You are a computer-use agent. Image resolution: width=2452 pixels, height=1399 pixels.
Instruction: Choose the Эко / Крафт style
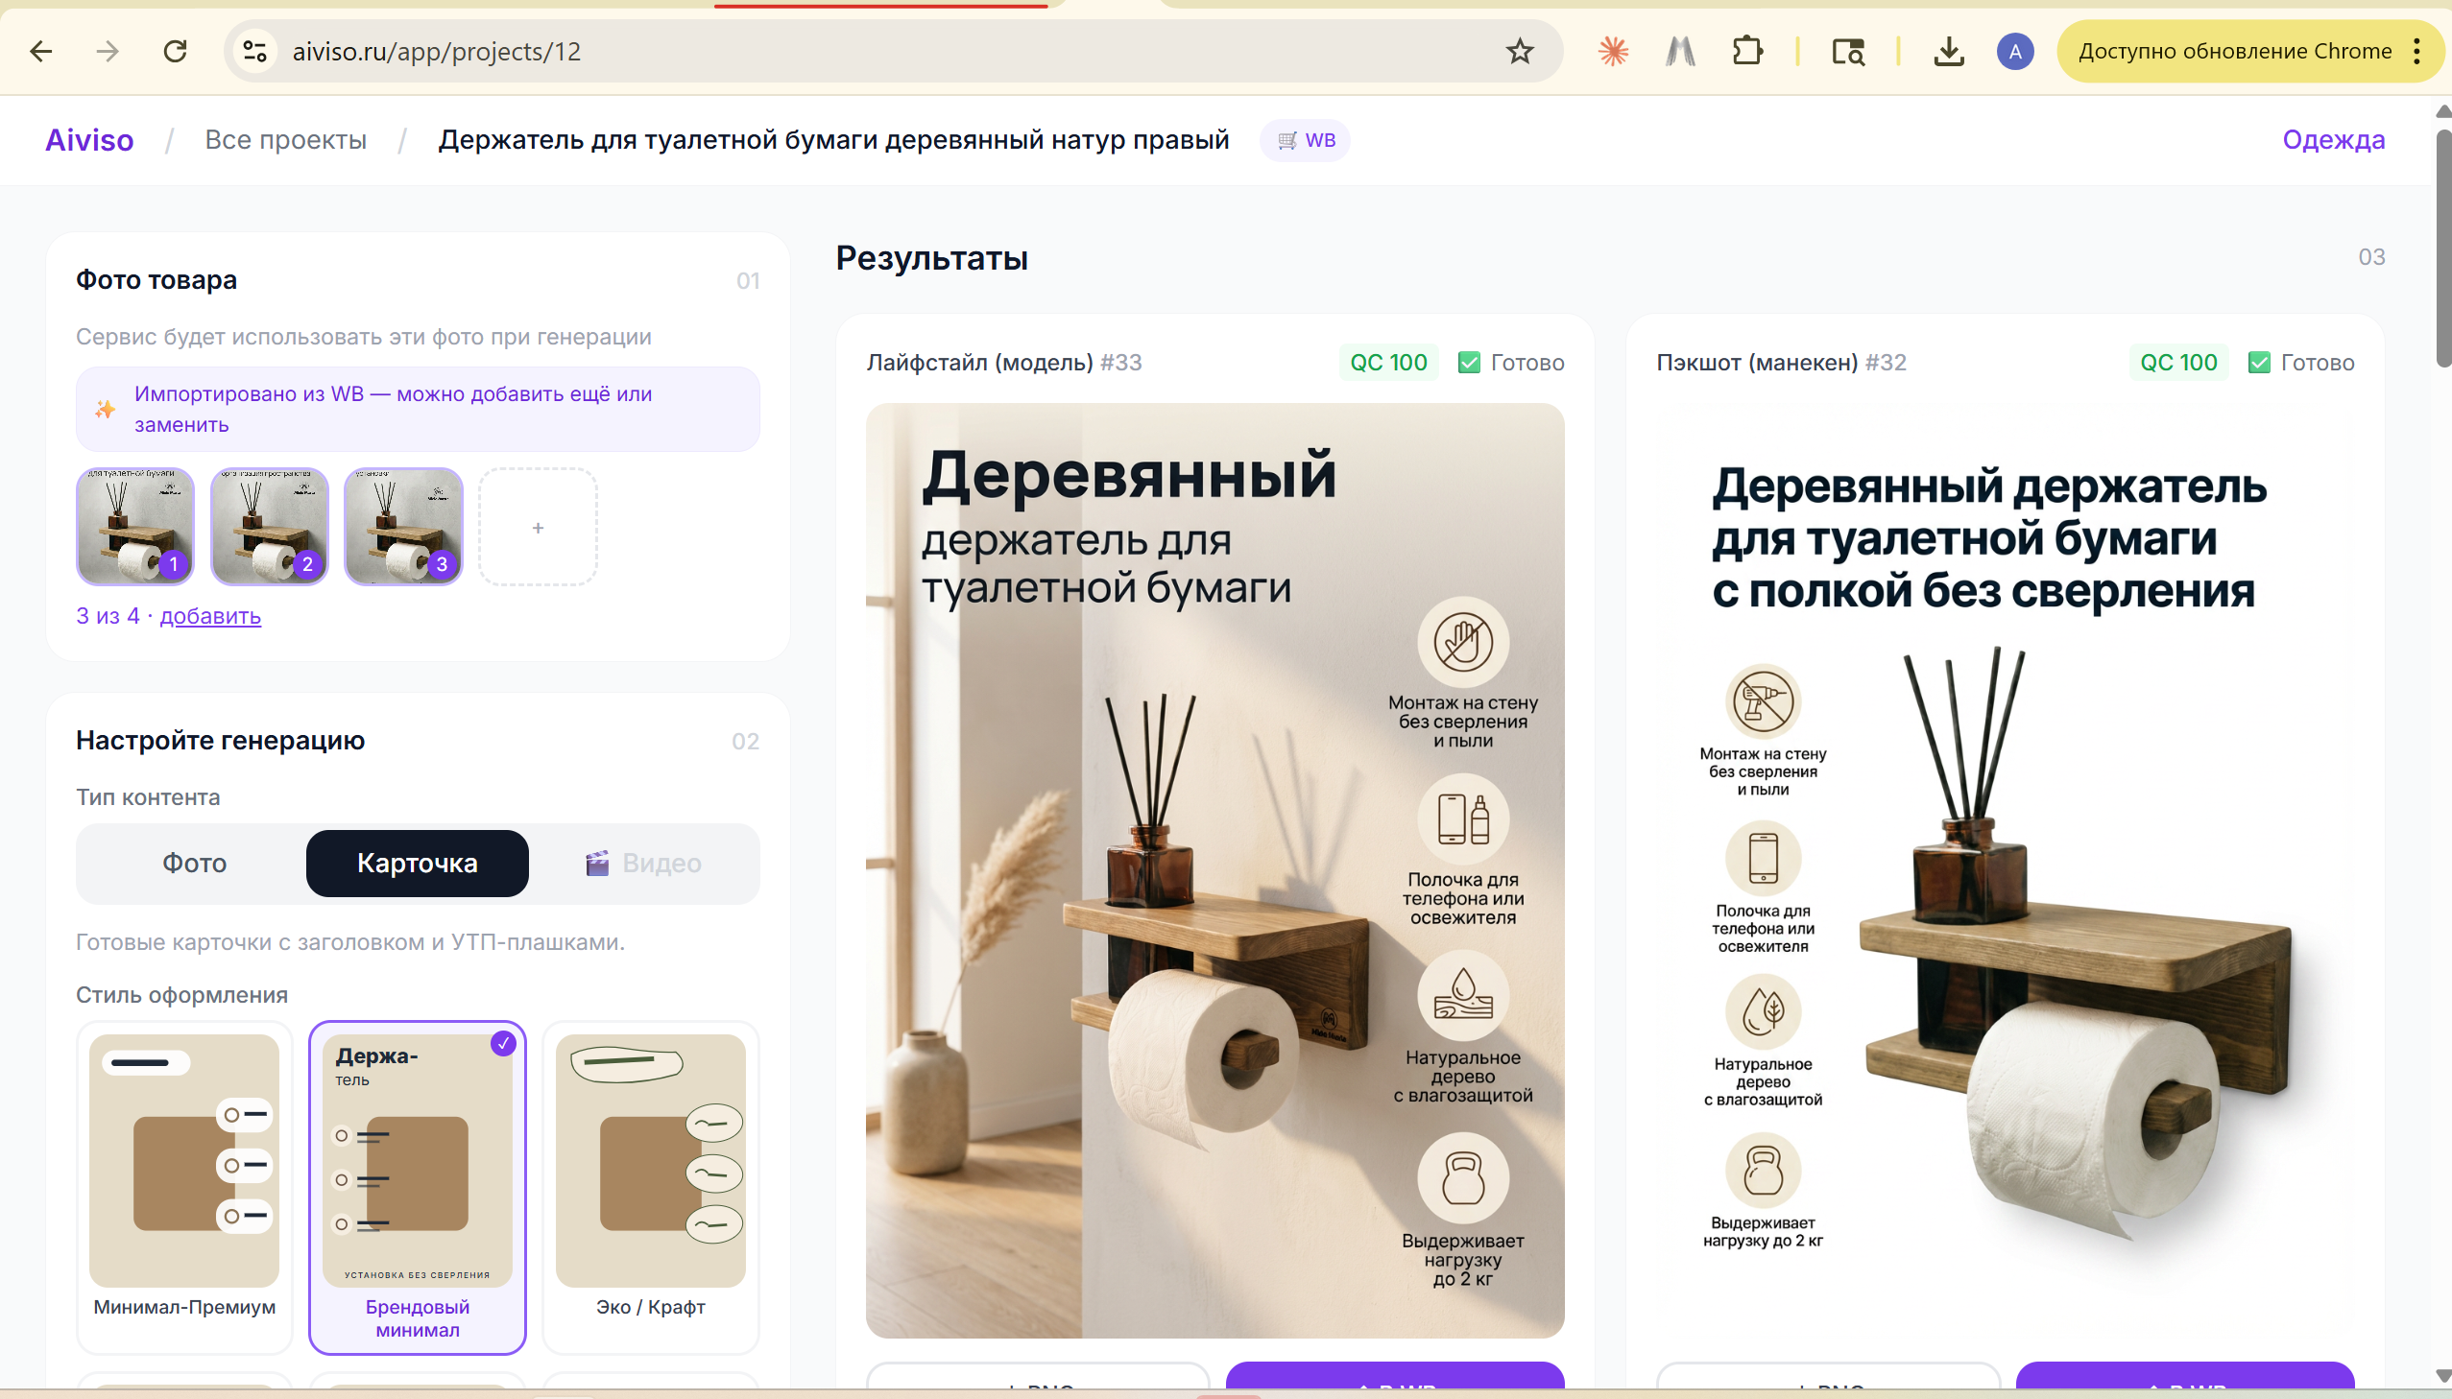[651, 1188]
